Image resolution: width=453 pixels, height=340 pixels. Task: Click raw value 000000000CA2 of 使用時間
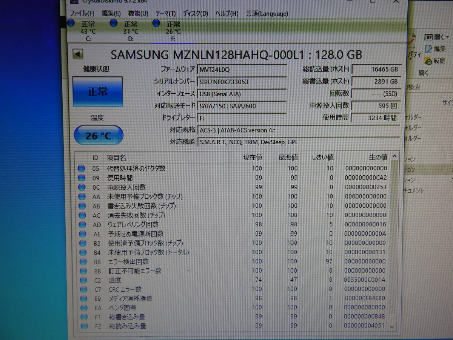pyautogui.click(x=365, y=178)
